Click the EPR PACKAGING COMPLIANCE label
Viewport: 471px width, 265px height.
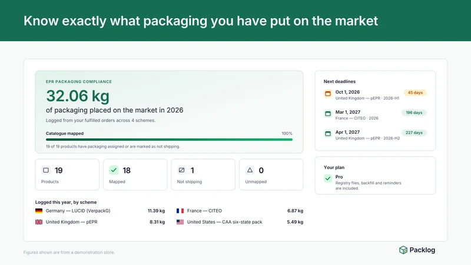pyautogui.click(x=79, y=82)
